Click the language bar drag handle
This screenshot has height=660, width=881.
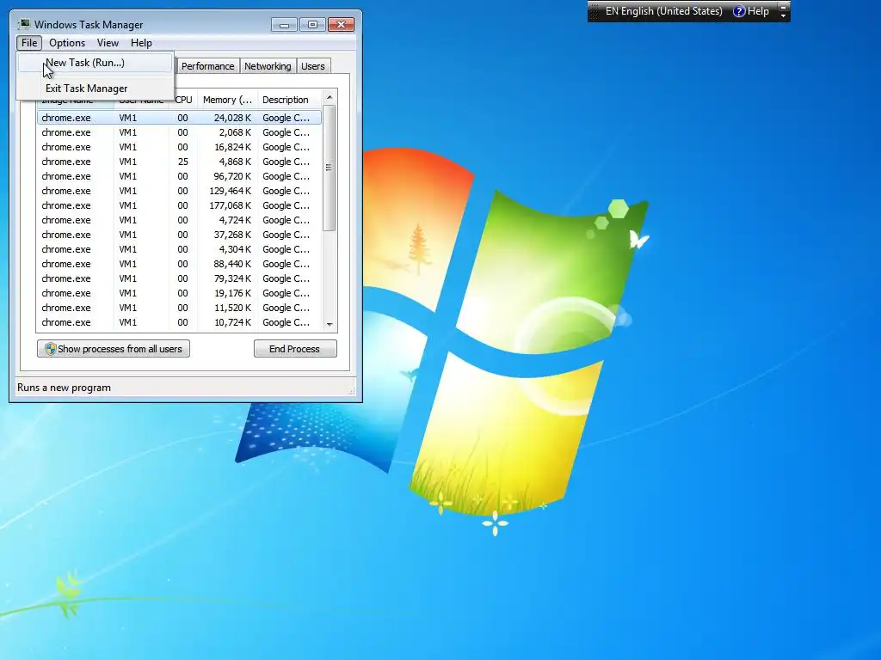click(x=594, y=11)
